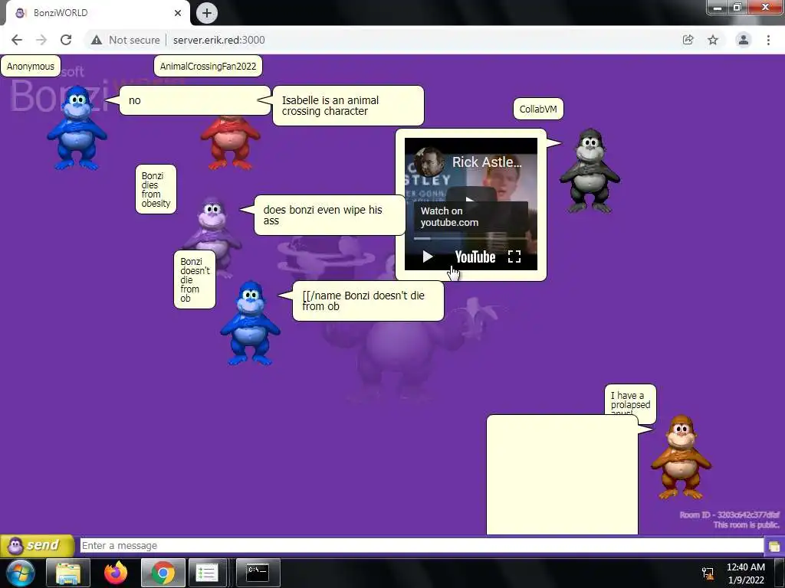The image size is (785, 588).
Task: Click the 'Bonzi dies from obesity' name tag
Action: (156, 190)
